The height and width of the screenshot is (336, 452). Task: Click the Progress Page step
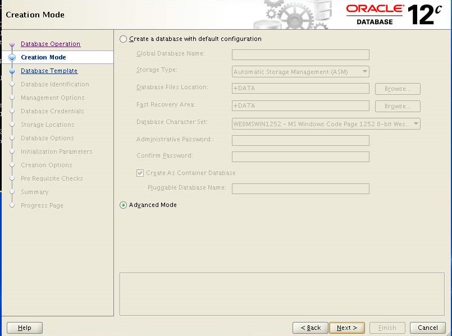tap(42, 205)
